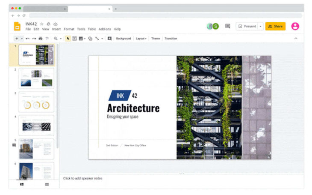Open comment history next to Present
Image resolution: width=312 pixels, height=195 pixels.
point(227,26)
